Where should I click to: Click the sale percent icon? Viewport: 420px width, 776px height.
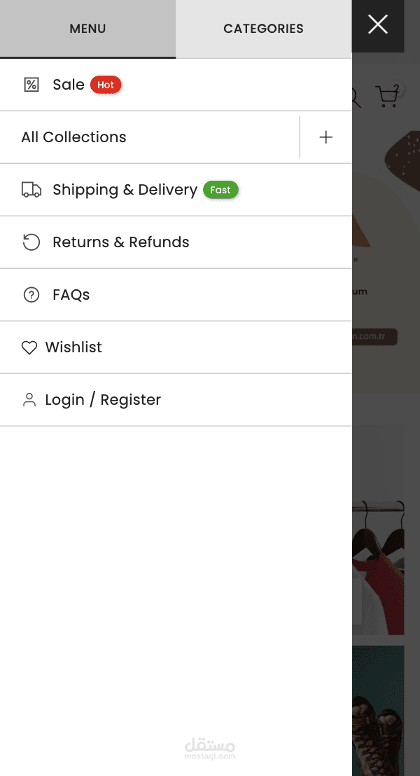coord(31,85)
